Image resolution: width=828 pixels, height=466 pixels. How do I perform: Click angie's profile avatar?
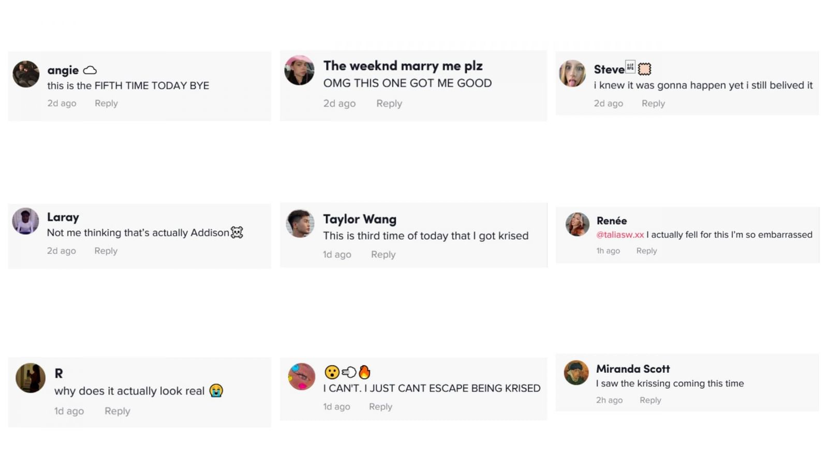[x=26, y=74]
